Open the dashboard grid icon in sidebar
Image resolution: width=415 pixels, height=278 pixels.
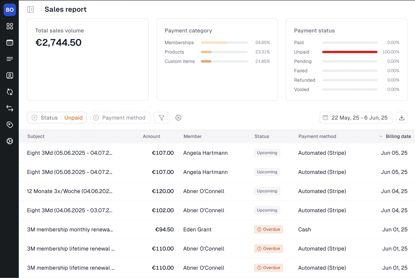[10, 26]
